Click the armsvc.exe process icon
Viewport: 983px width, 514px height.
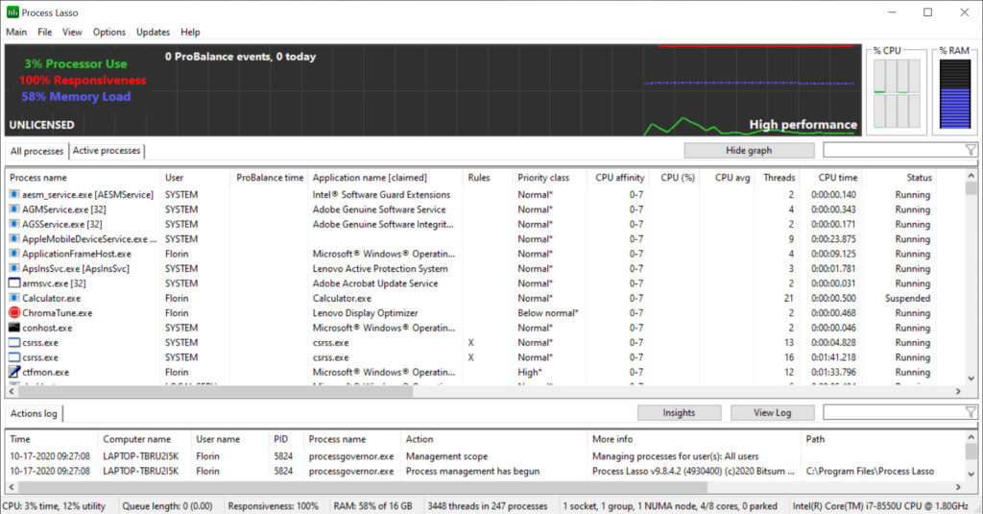(x=13, y=283)
